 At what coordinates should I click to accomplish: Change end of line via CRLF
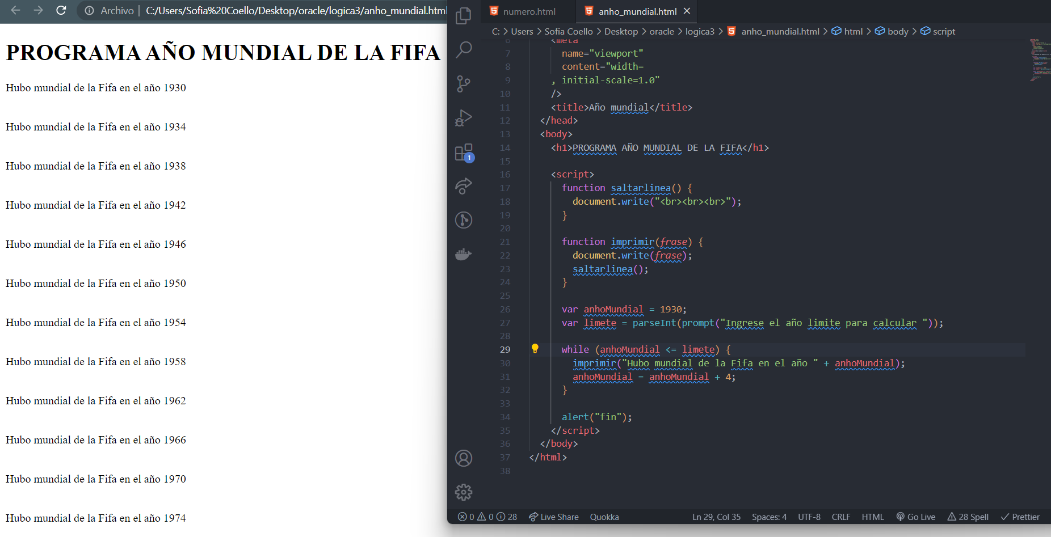coord(840,517)
